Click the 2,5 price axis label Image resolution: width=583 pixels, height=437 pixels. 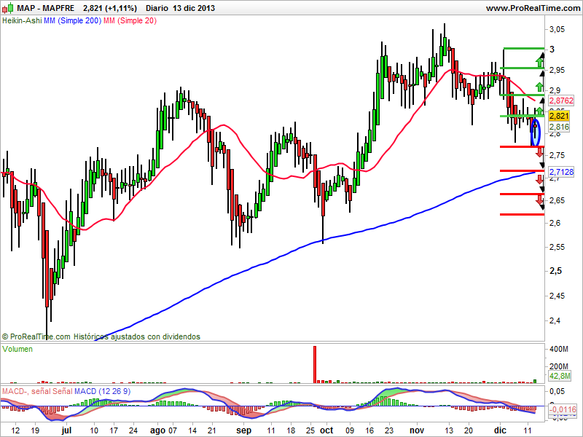coord(555,271)
